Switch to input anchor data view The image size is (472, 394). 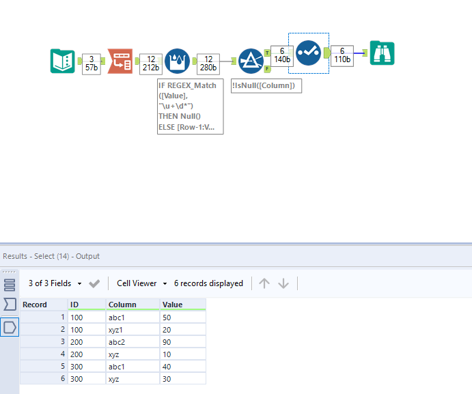click(x=10, y=305)
